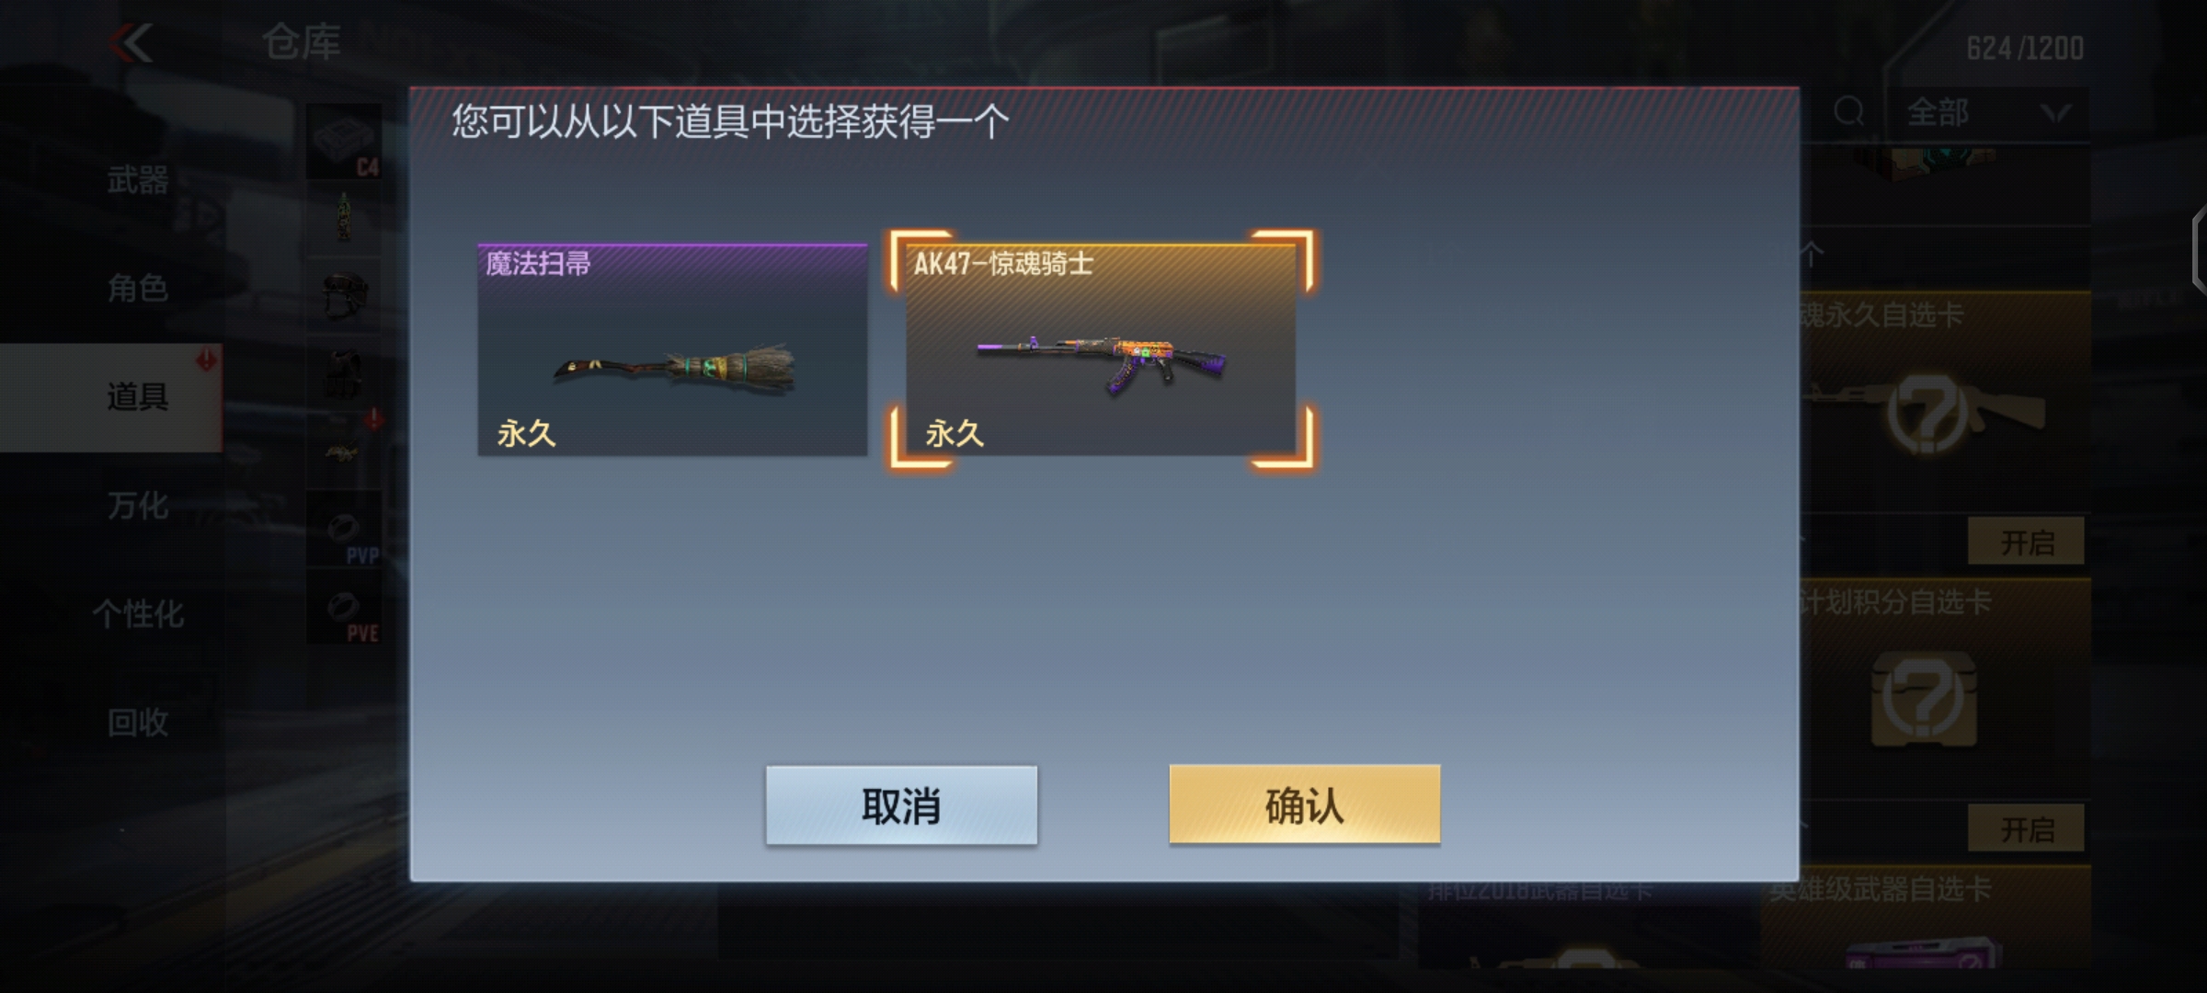Expand the 全部 filter dropdown

[x=1987, y=113]
